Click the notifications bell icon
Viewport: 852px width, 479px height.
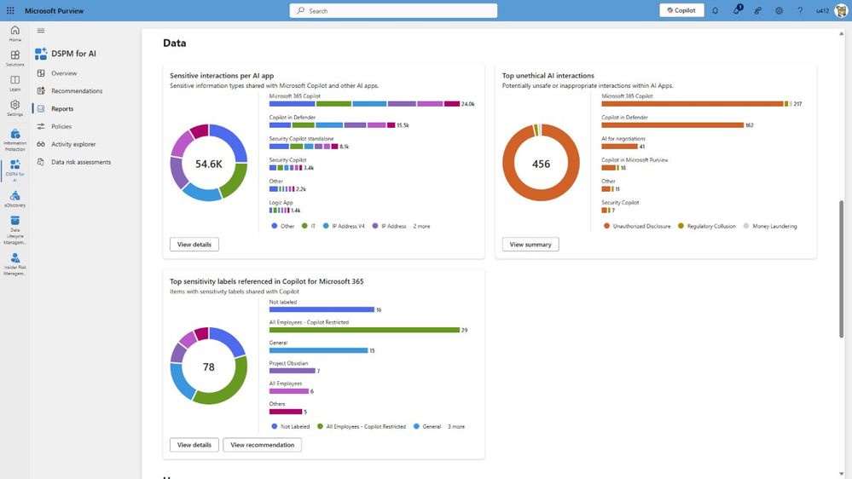[x=715, y=10]
